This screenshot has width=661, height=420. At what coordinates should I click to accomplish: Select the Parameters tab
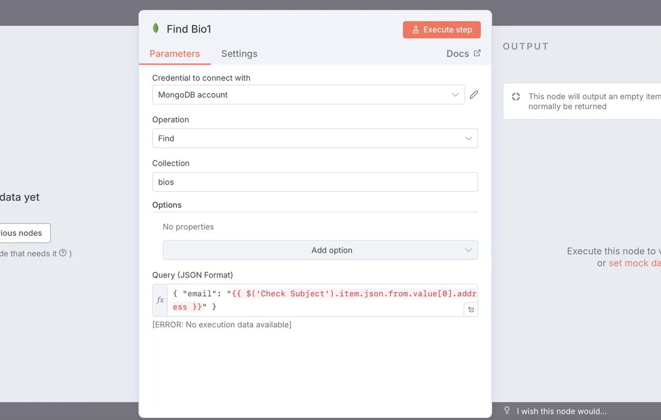(175, 53)
